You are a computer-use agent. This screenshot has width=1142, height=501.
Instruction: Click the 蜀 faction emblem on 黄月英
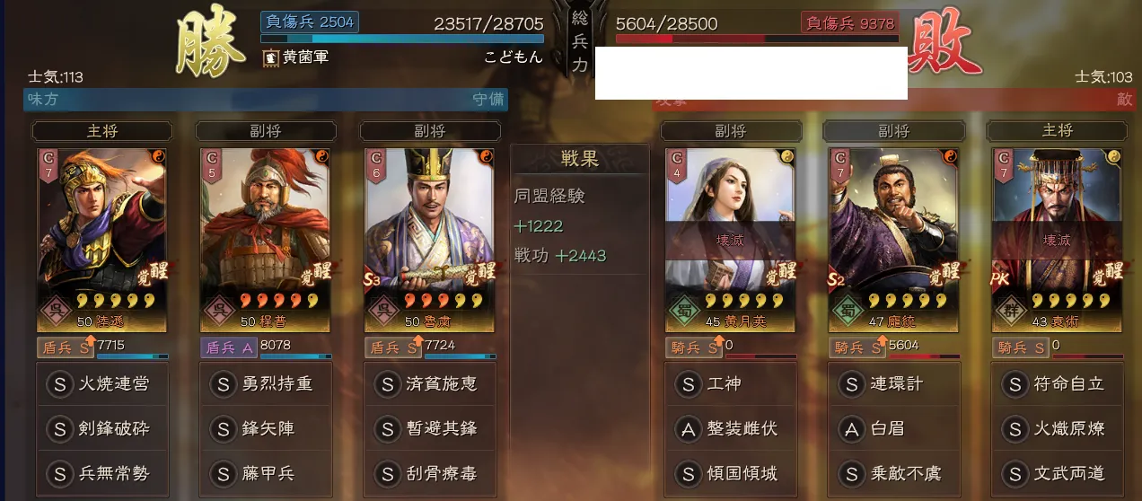pos(684,314)
